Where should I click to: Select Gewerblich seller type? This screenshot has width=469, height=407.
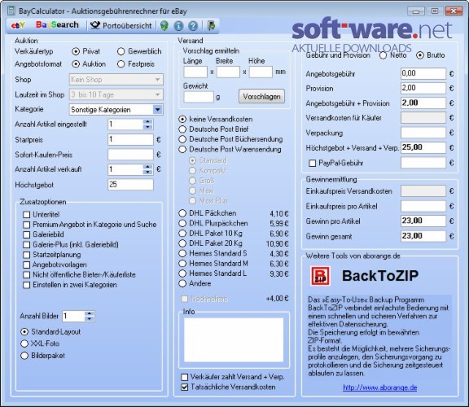pyautogui.click(x=121, y=51)
